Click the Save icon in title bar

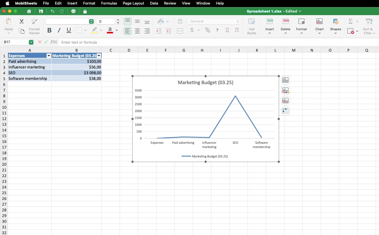(41, 11)
